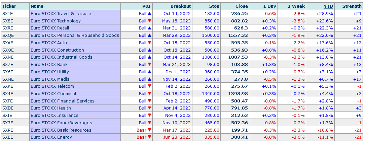Click stop value 98.00
Viewport: 368px width, 145px height.
(213, 64)
